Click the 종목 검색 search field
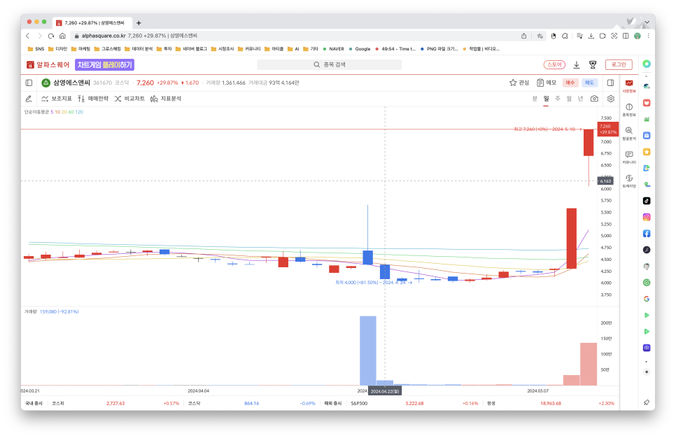676x438 pixels. 329,64
